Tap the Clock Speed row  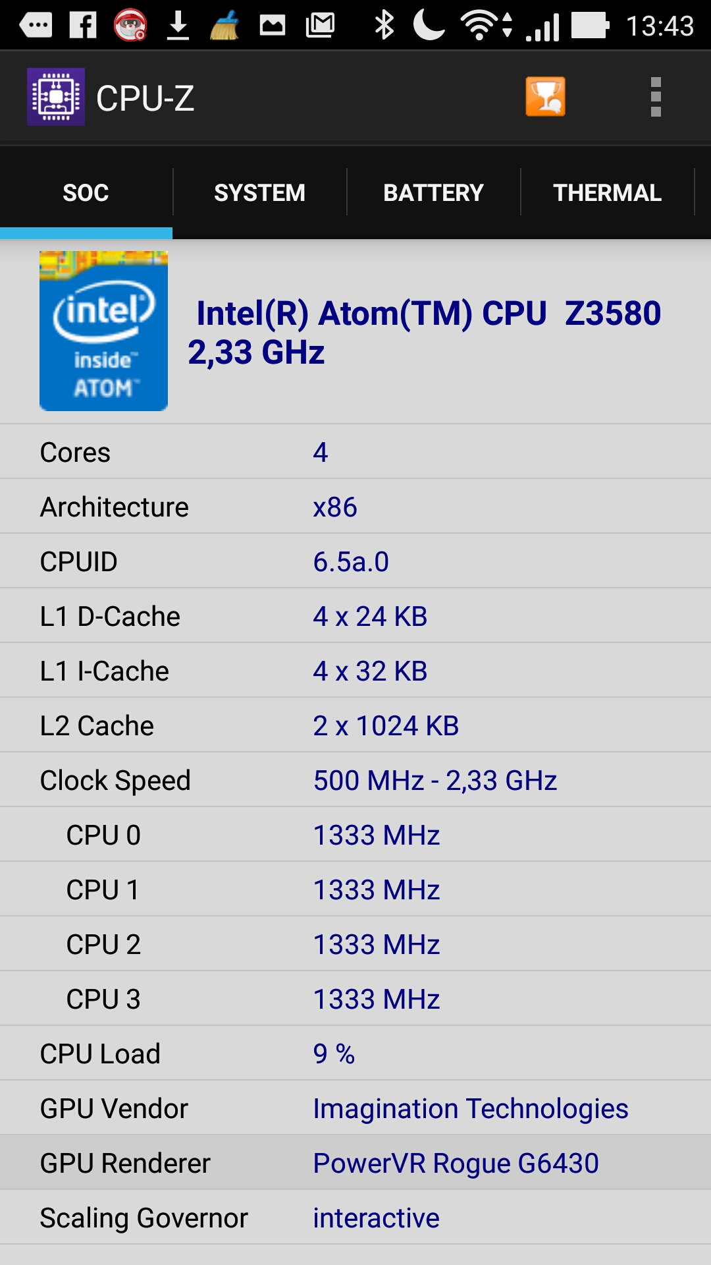[355, 780]
